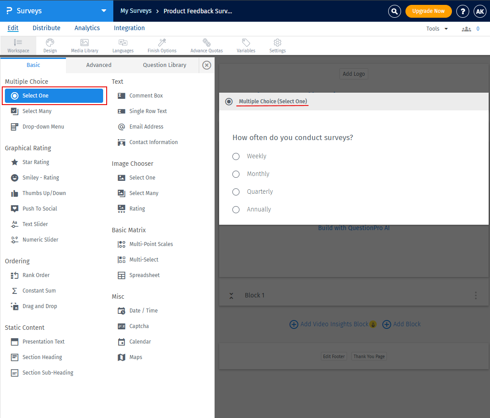The width and height of the screenshot is (490, 418).
Task: Click the Add Block link
Action: 402,324
